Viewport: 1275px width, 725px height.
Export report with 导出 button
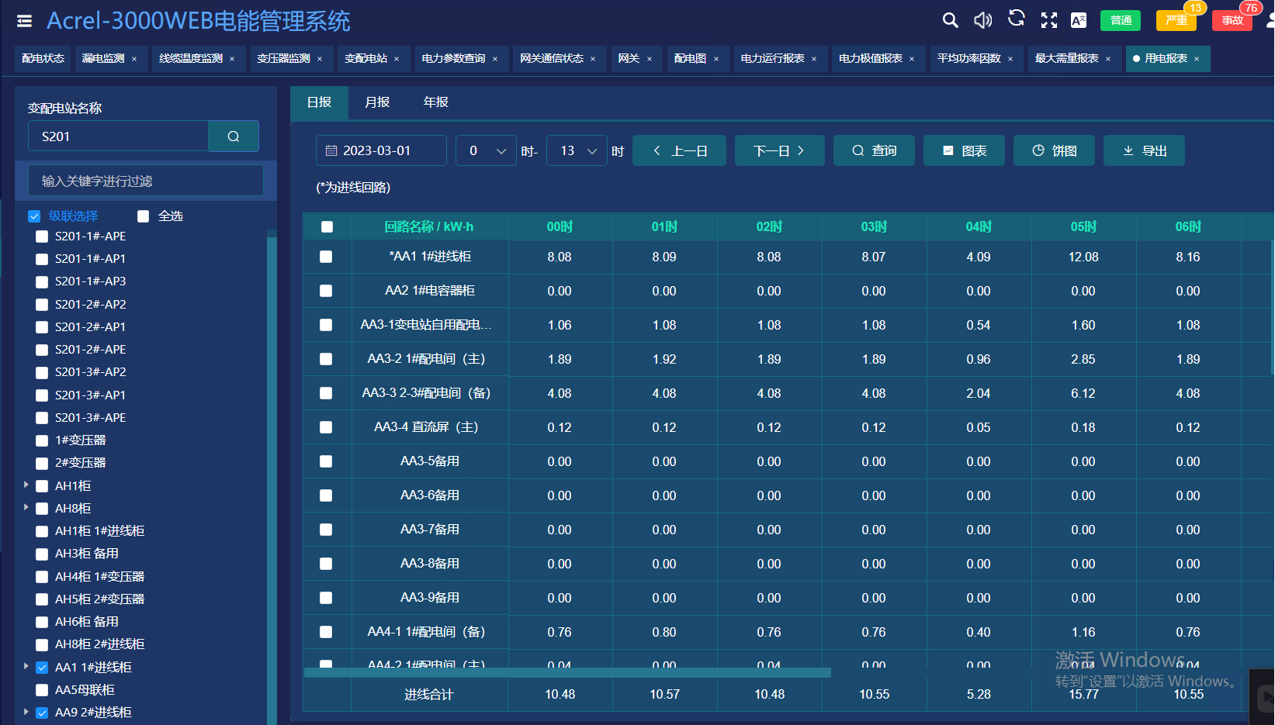coord(1144,150)
